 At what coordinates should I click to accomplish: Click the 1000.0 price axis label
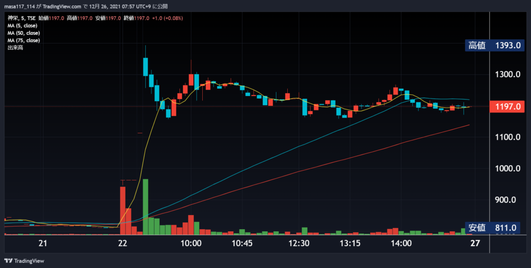(508, 168)
